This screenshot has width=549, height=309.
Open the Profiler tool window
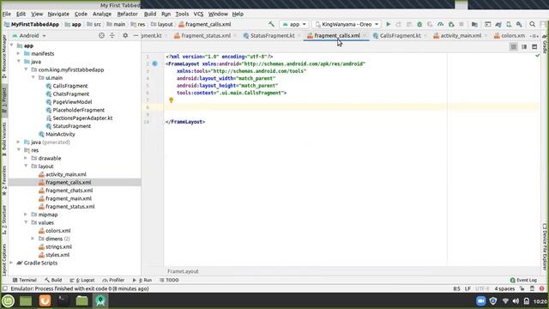coord(113,281)
